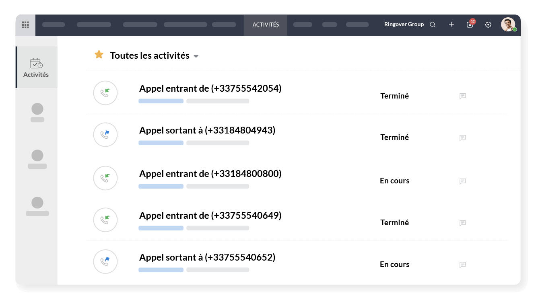Open the settings gear
Screen dimensions: 536x300
[x=488, y=25]
